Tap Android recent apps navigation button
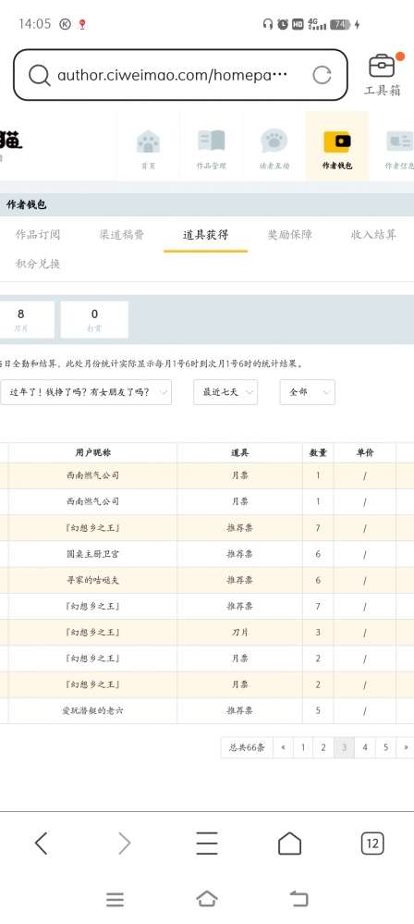 [115, 899]
